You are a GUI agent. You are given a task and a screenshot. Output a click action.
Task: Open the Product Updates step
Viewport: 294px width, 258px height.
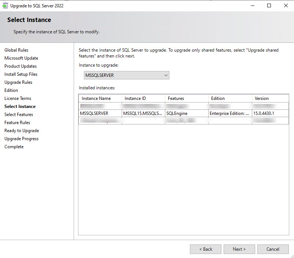tap(21, 66)
